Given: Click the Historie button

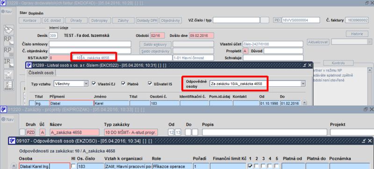Looking at the screenshot, I should coord(357,34).
